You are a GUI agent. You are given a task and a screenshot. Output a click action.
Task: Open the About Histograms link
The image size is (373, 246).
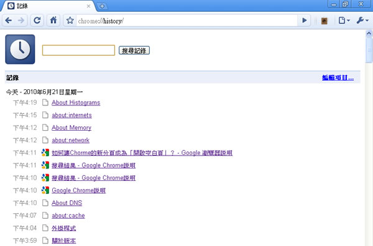point(76,103)
